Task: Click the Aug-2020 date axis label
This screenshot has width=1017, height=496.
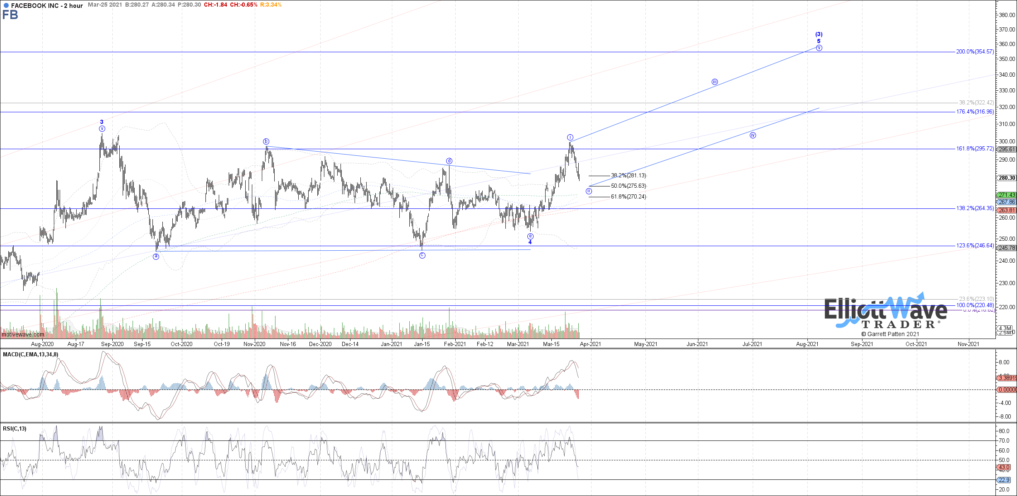Action: 42,344
